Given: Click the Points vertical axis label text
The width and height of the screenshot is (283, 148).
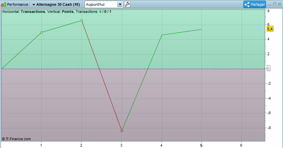Looking at the screenshot, I should [68, 12].
